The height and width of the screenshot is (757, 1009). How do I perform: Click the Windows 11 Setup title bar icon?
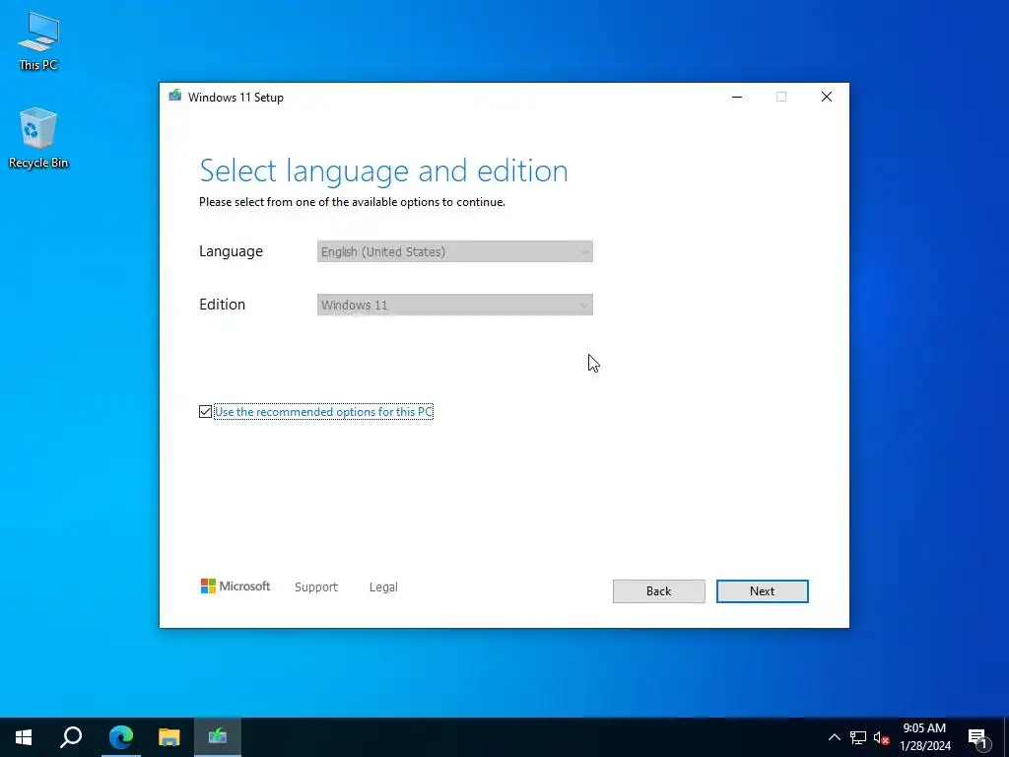click(x=175, y=97)
